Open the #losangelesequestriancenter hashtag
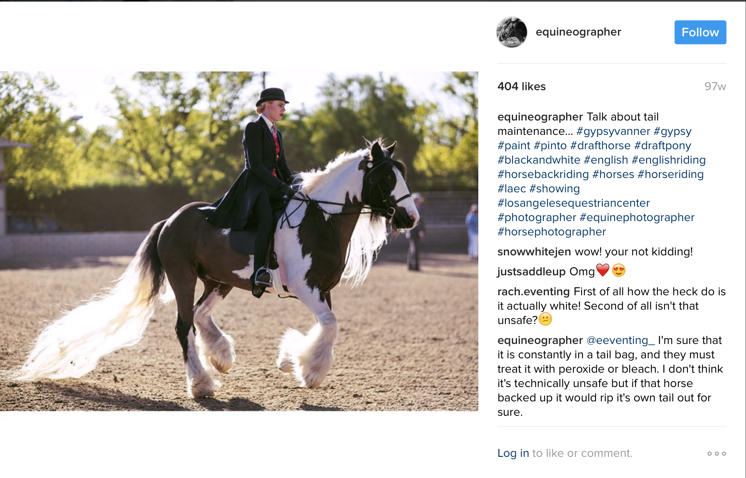746x478 pixels. (x=574, y=203)
